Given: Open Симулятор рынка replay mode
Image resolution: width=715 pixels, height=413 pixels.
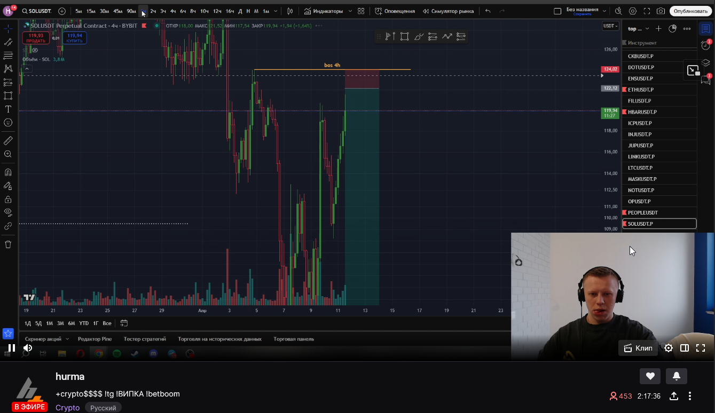Looking at the screenshot, I should pos(448,11).
